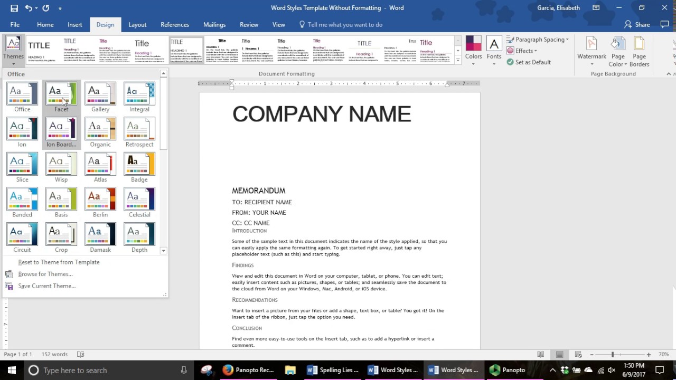676x380 pixels.
Task: Open the Themes gallery button
Action: click(13, 50)
